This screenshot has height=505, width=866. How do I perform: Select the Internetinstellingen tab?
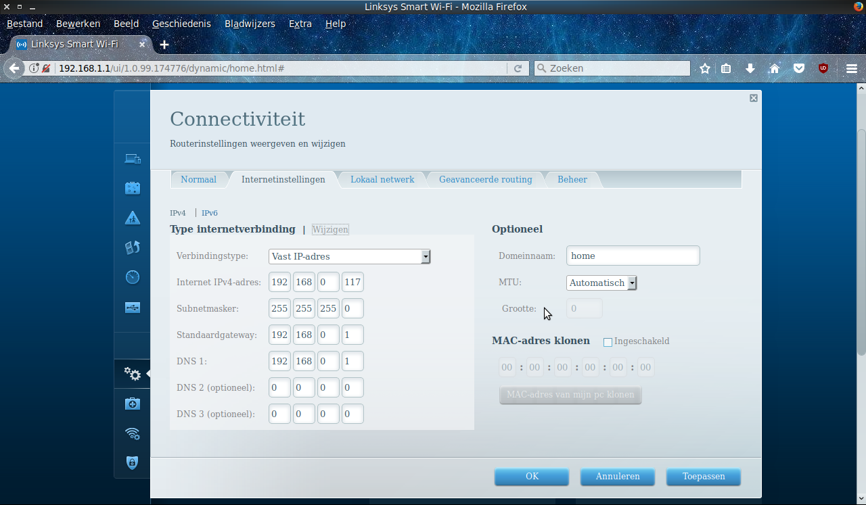click(283, 179)
